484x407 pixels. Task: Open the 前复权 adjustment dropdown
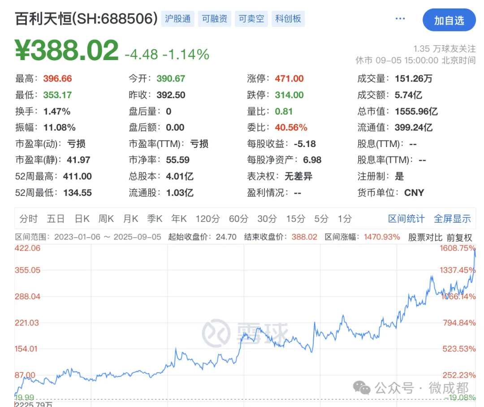pyautogui.click(x=459, y=237)
